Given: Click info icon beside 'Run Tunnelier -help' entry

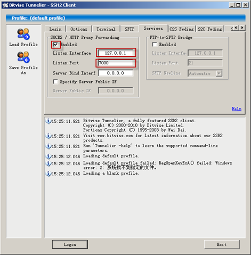Looking at the screenshot, I should (x=48, y=146).
